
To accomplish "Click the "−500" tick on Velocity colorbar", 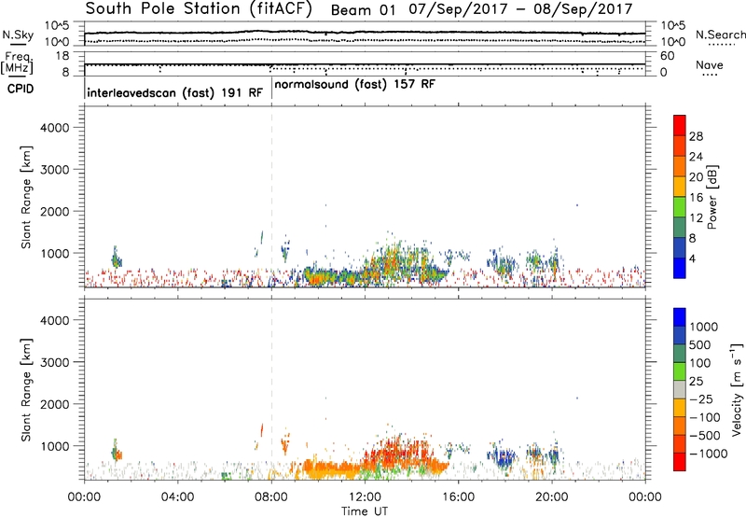I will coord(705,436).
